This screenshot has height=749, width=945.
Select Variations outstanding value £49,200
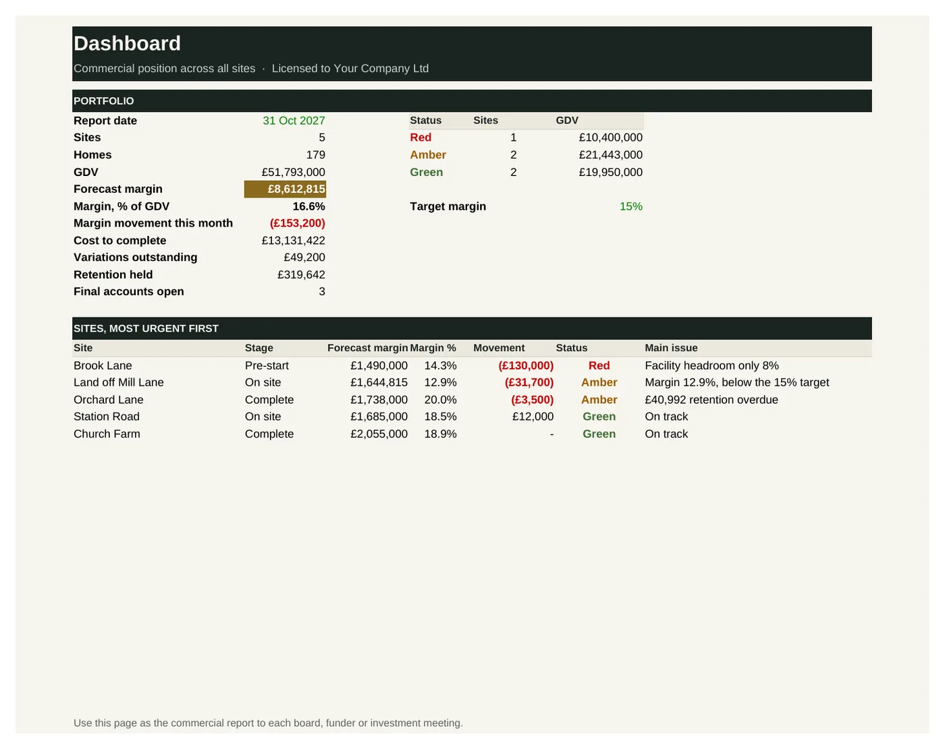coord(304,258)
